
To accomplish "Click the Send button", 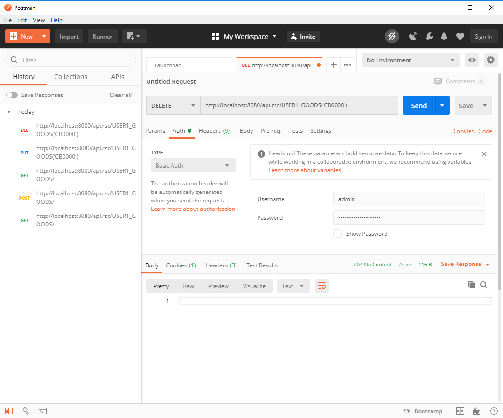I will click(x=419, y=106).
